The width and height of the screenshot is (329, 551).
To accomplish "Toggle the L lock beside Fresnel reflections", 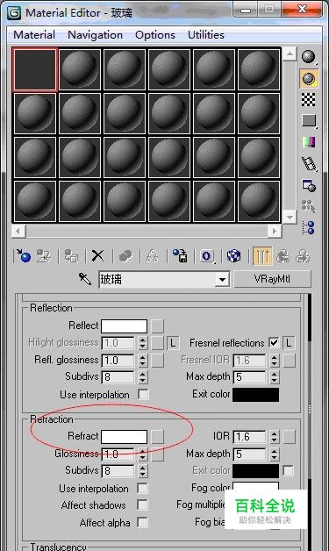I will click(289, 342).
